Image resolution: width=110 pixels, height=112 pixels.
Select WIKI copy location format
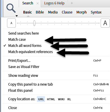point(61,99)
